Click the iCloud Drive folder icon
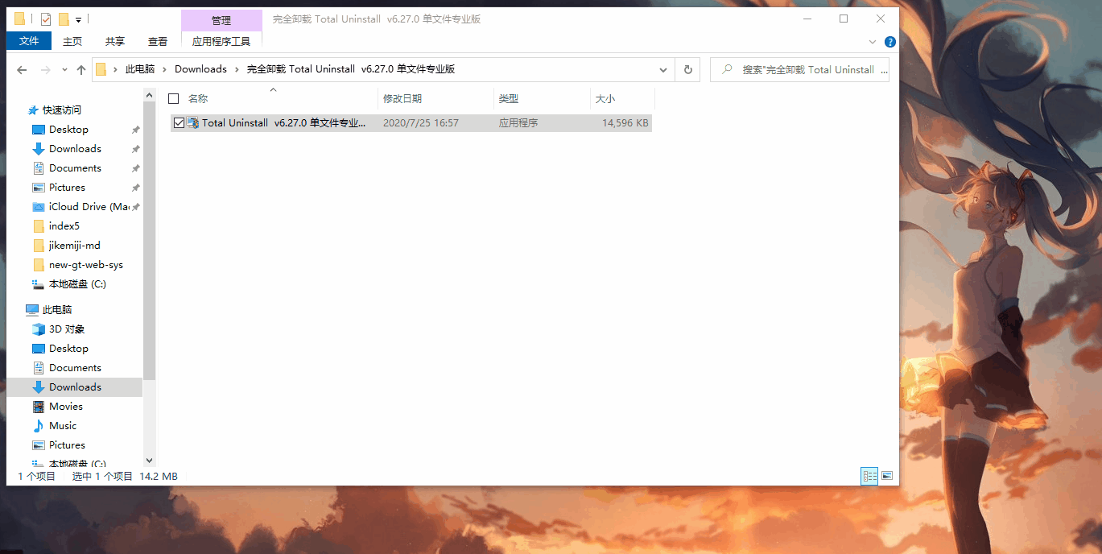Screen dimensions: 1102x554 click(x=38, y=207)
